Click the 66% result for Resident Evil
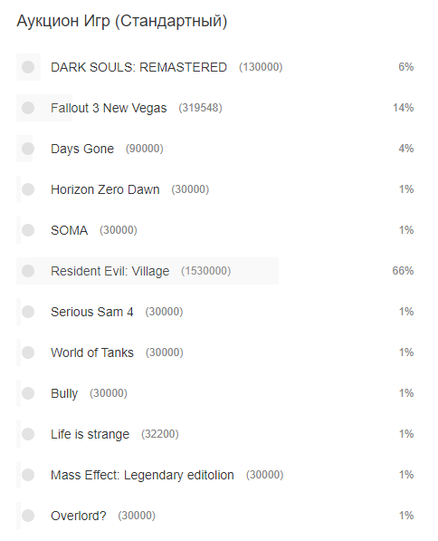 (403, 271)
